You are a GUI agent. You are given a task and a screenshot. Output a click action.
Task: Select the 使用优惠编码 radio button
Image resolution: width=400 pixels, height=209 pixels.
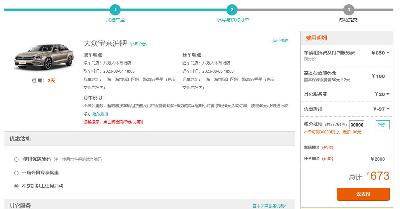click(16, 159)
